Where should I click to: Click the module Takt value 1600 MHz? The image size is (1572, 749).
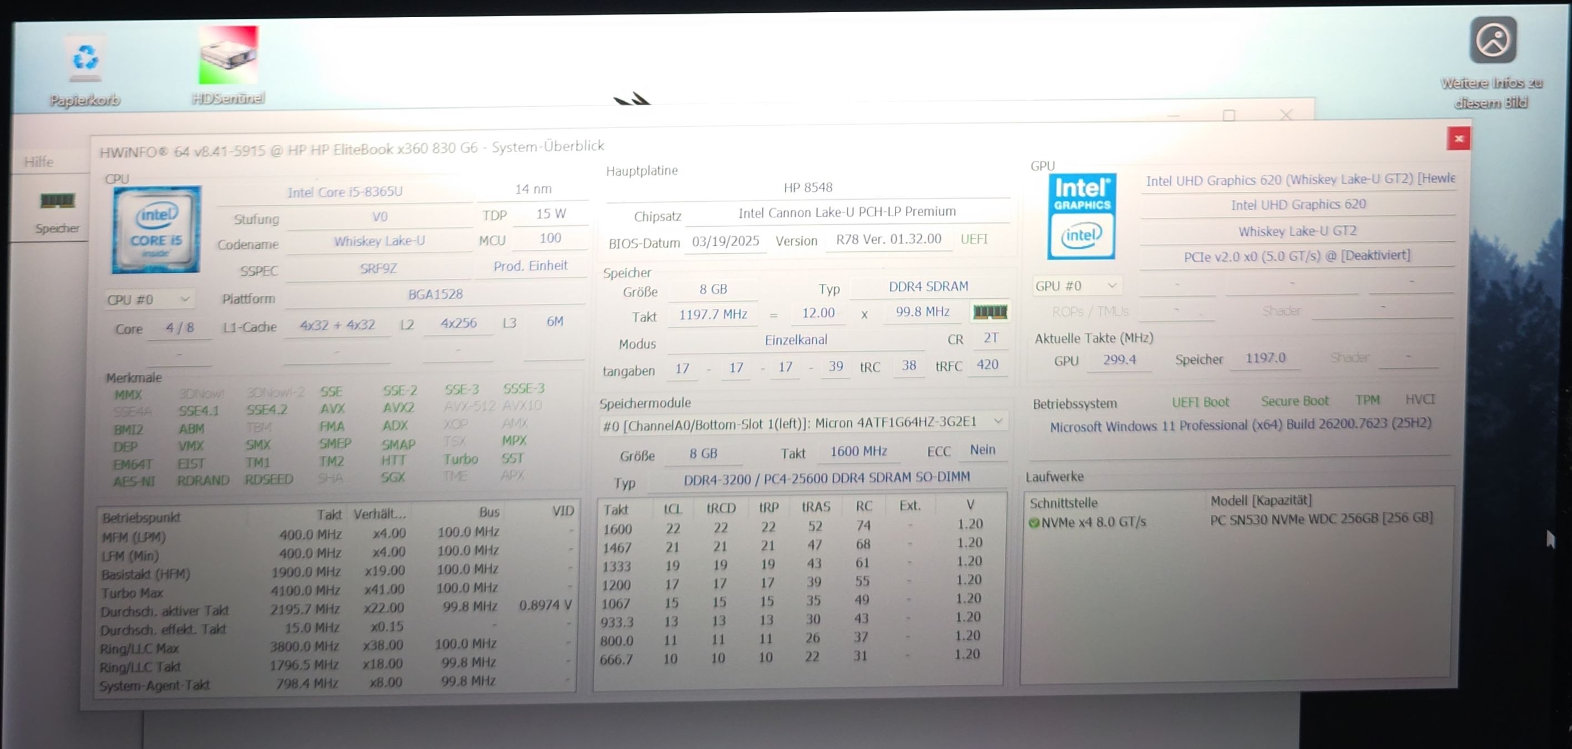[858, 451]
